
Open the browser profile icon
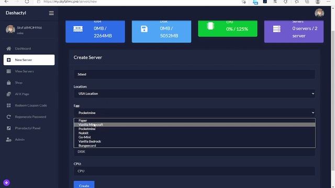pos(318,2)
